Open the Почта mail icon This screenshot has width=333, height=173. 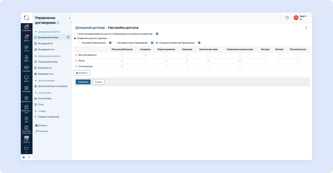(26, 48)
